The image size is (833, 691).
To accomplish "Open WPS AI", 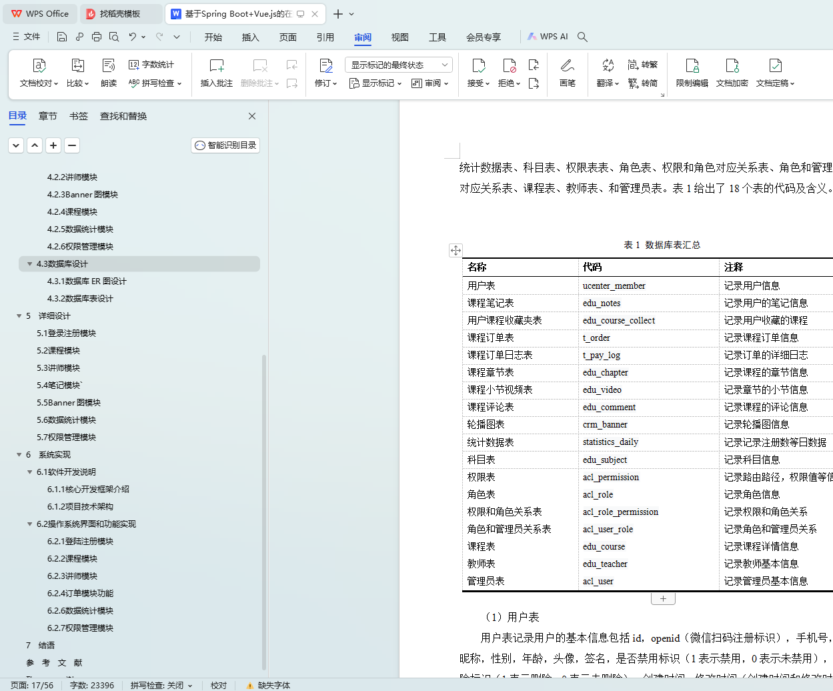I will coord(548,37).
